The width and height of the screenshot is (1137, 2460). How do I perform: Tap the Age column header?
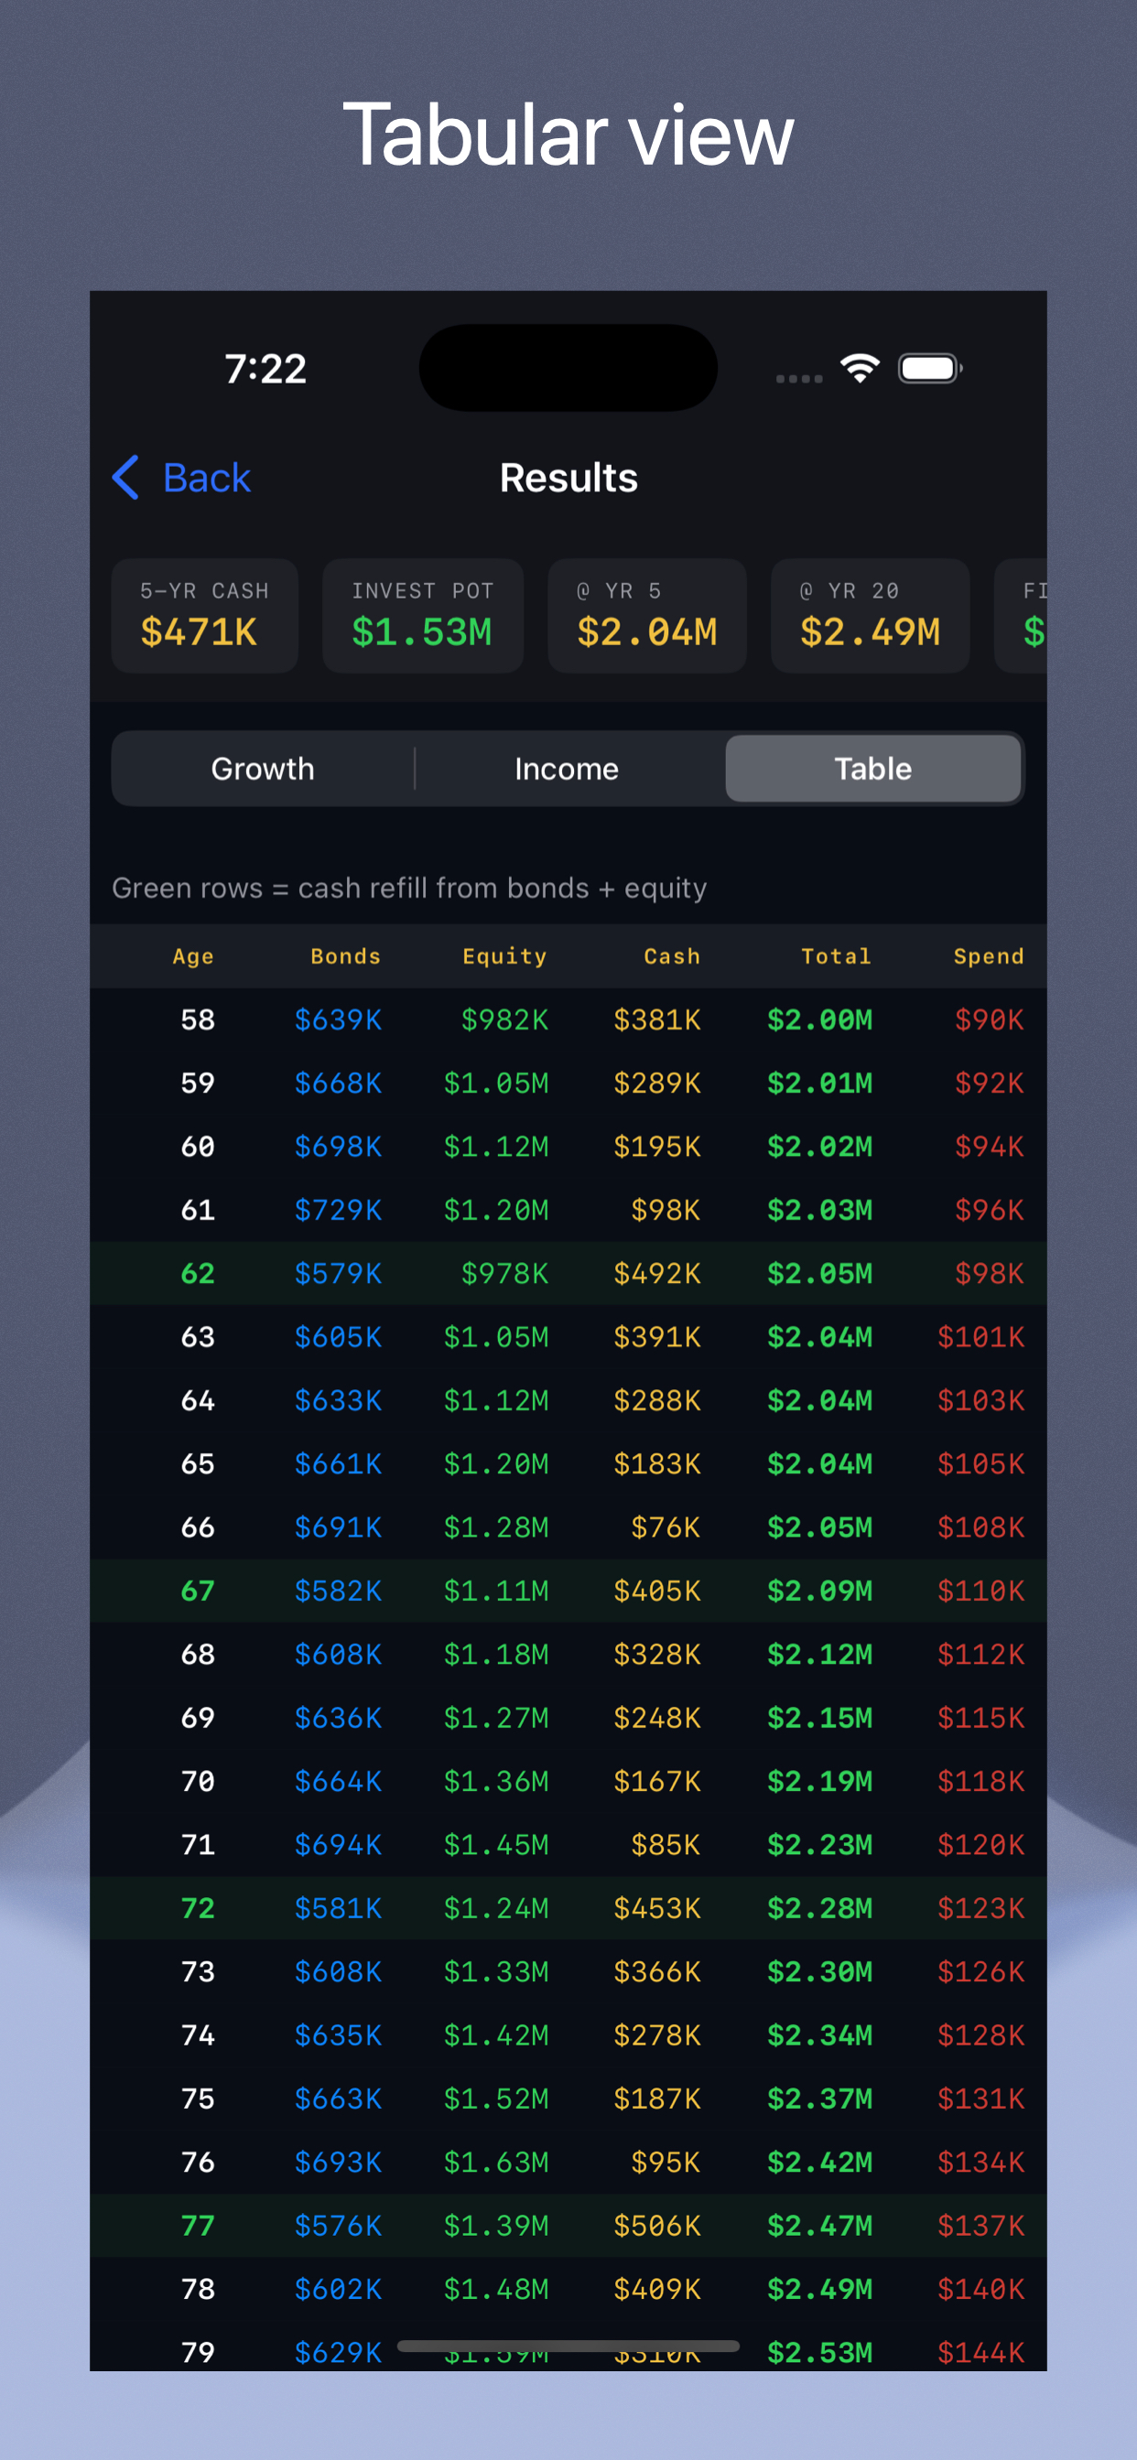click(193, 956)
